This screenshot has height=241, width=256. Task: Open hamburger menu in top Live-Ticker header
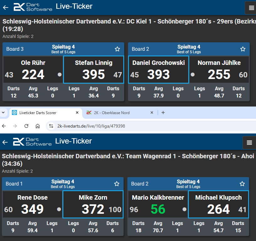click(x=251, y=8)
